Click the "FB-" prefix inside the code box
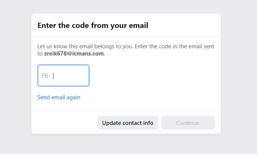This screenshot has width=257, height=154. click(x=46, y=75)
